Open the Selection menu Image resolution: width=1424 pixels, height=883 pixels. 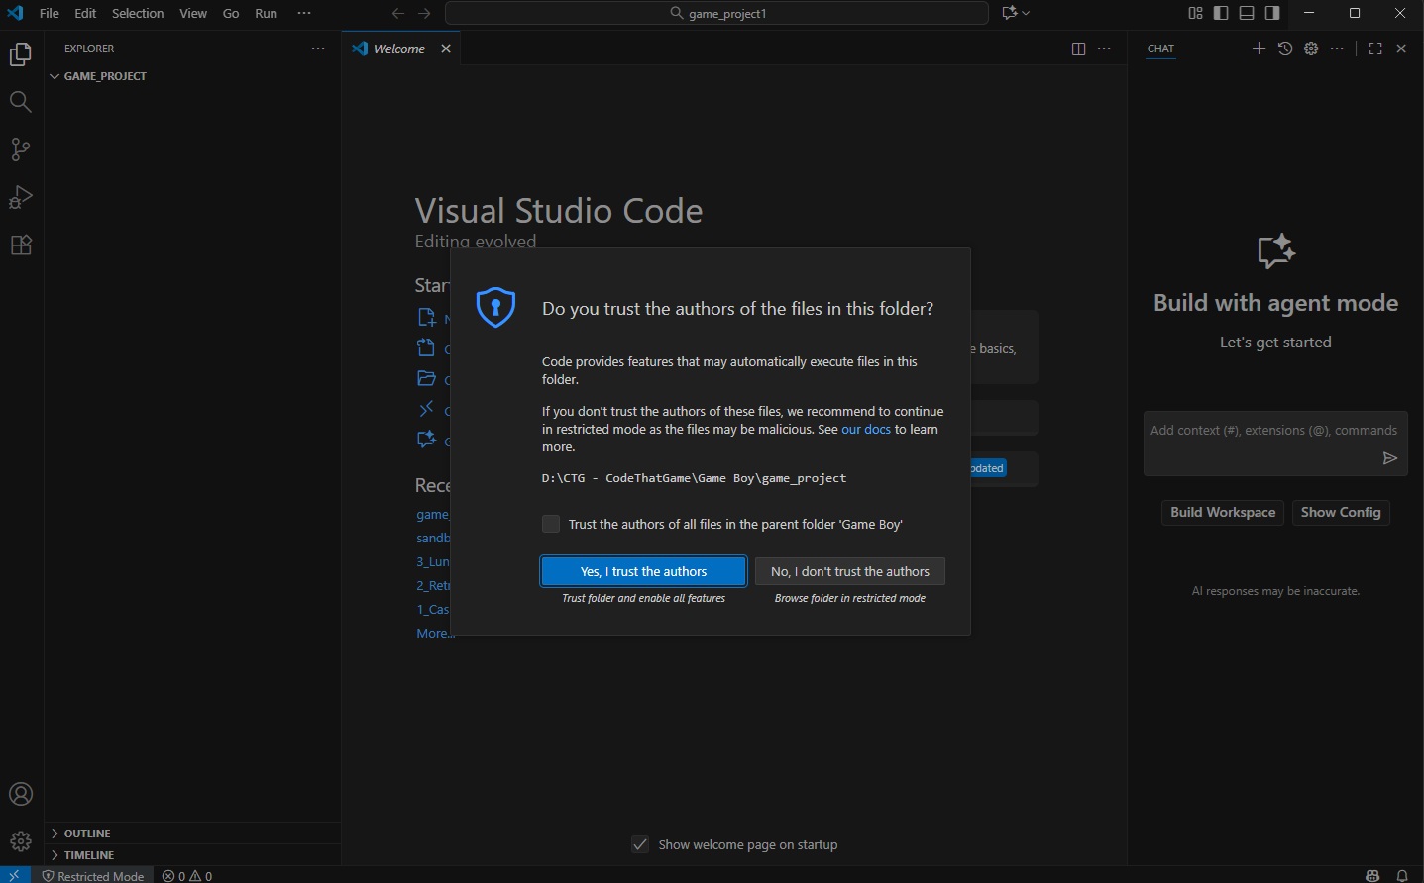[138, 14]
